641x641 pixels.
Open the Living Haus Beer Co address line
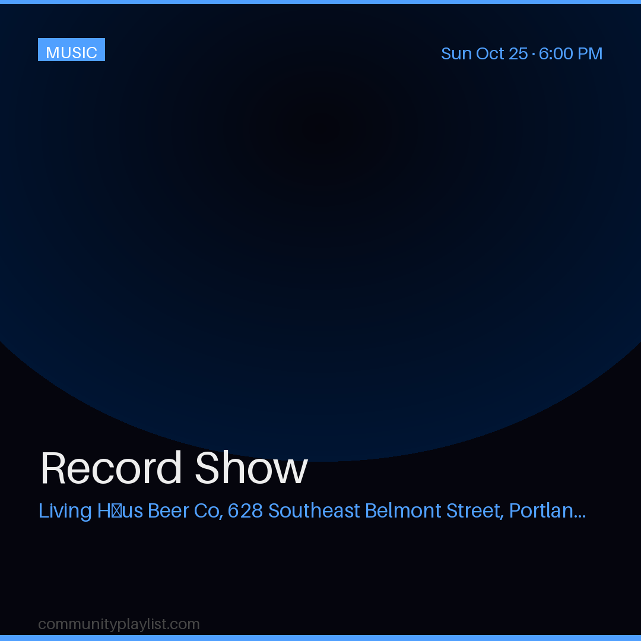[x=312, y=510]
